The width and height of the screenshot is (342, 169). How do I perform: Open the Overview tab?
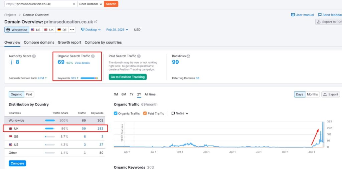(12, 42)
